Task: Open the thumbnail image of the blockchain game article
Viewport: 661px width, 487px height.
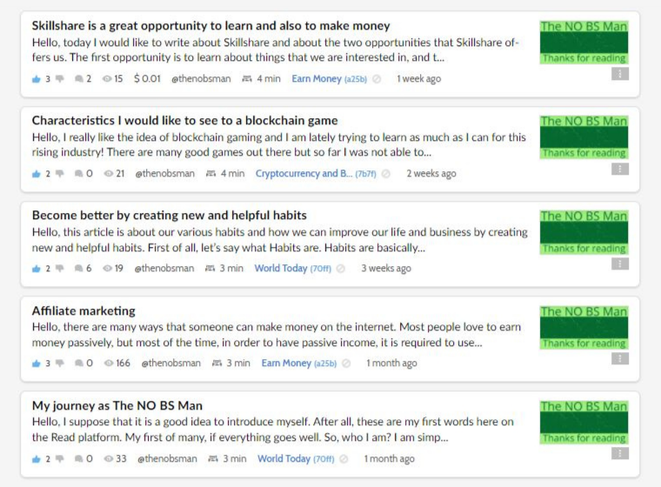Action: point(584,137)
